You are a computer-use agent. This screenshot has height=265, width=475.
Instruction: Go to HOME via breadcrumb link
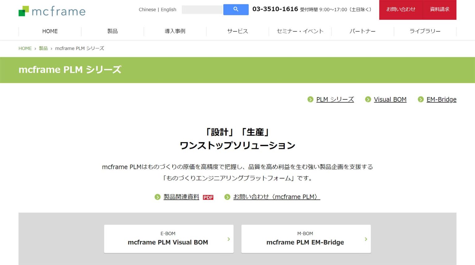25,48
